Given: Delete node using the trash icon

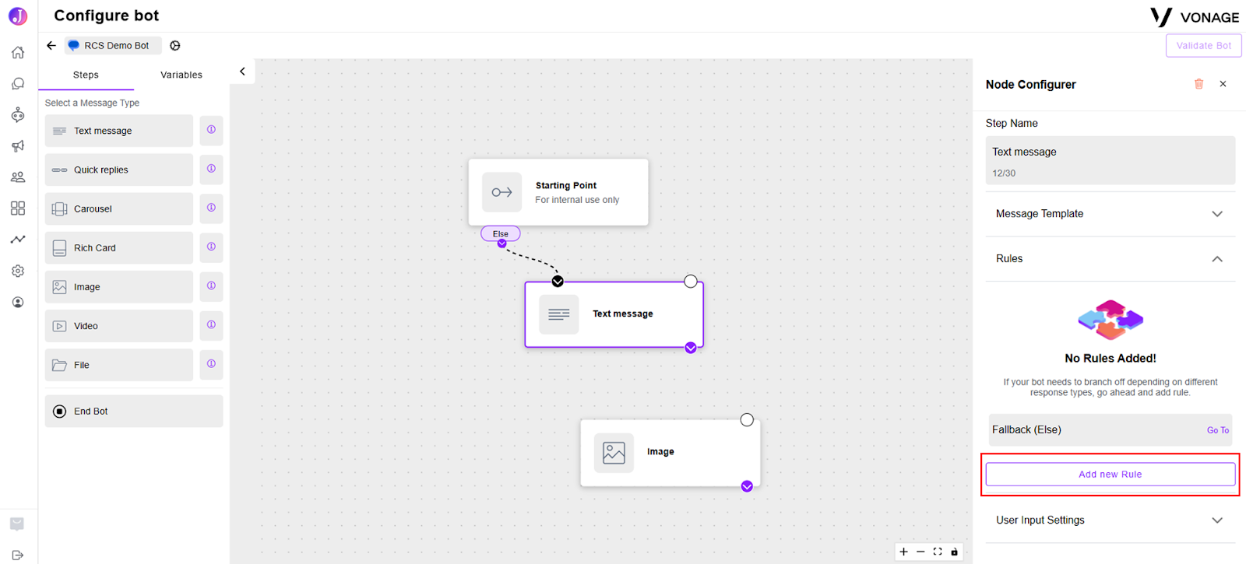Looking at the screenshot, I should (1199, 84).
